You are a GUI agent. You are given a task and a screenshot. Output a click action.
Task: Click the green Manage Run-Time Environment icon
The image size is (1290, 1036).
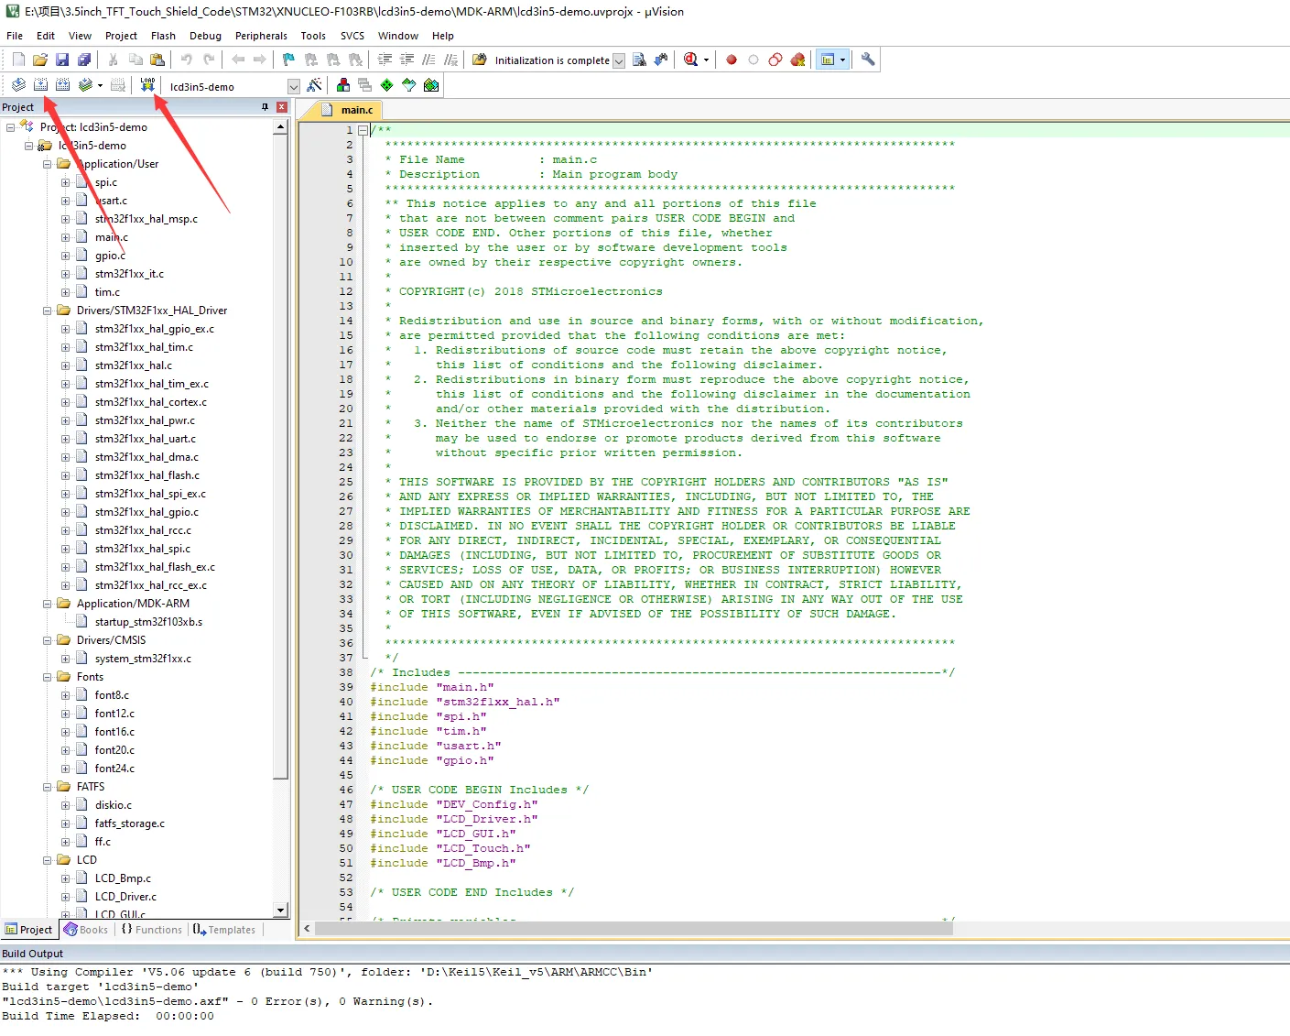click(x=387, y=85)
